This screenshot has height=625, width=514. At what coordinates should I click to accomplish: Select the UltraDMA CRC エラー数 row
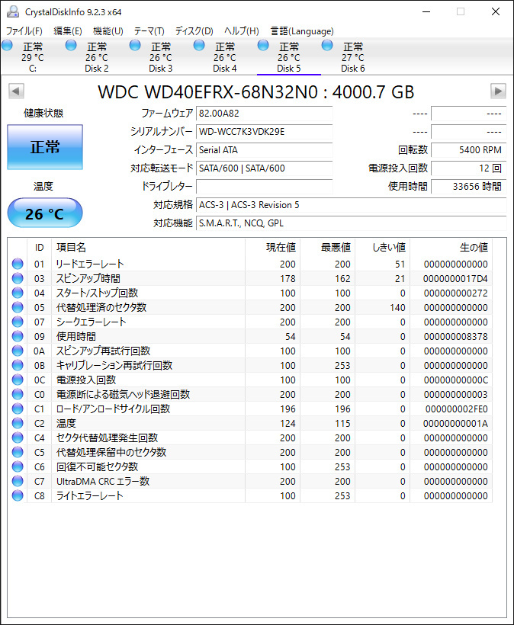[250, 481]
